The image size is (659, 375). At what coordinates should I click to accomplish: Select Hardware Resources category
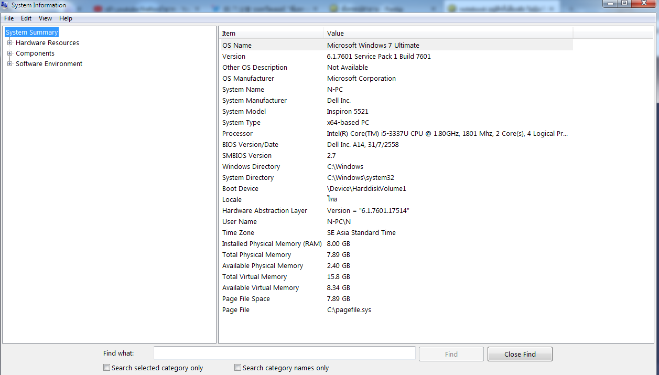coord(47,43)
